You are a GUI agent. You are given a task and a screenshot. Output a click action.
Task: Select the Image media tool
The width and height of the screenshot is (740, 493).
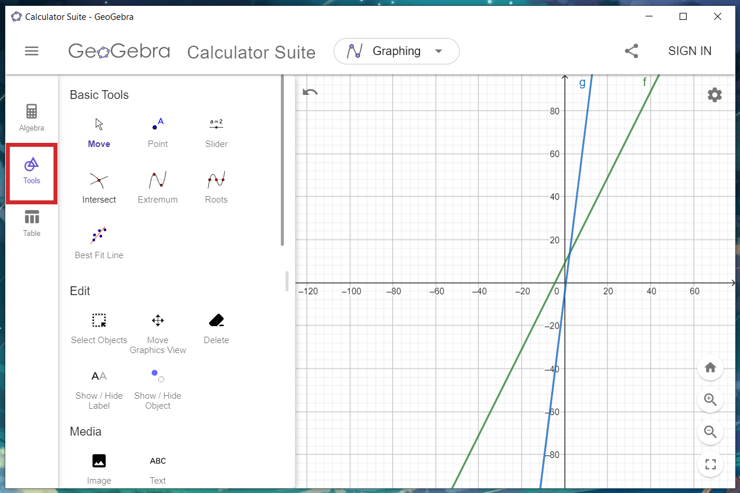pyautogui.click(x=99, y=469)
